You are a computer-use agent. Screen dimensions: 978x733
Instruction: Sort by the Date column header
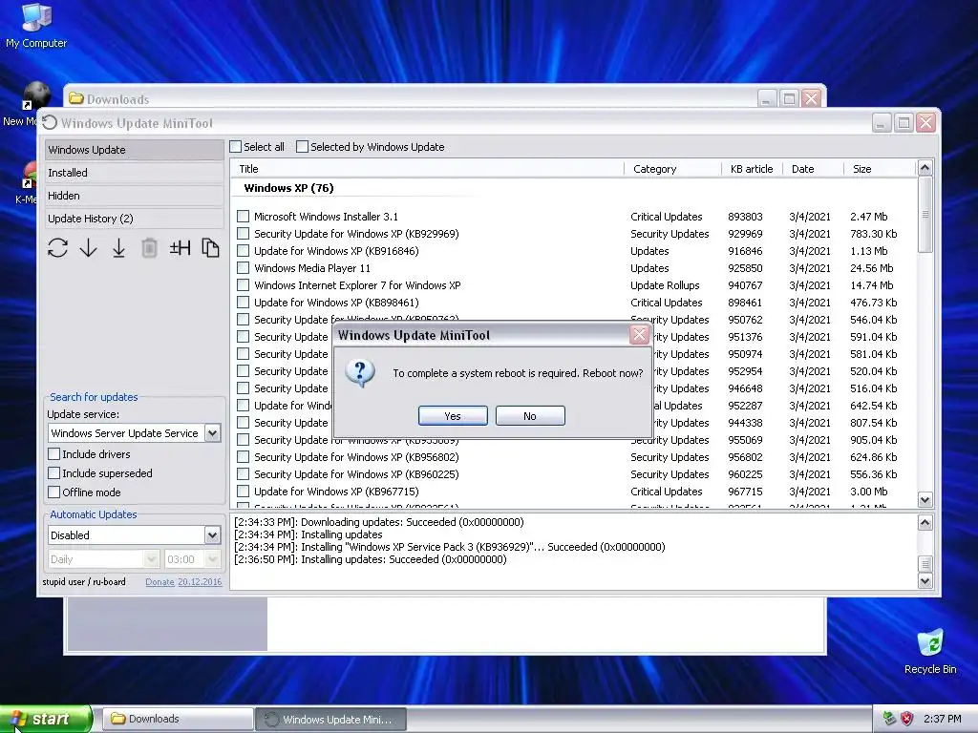coord(814,169)
